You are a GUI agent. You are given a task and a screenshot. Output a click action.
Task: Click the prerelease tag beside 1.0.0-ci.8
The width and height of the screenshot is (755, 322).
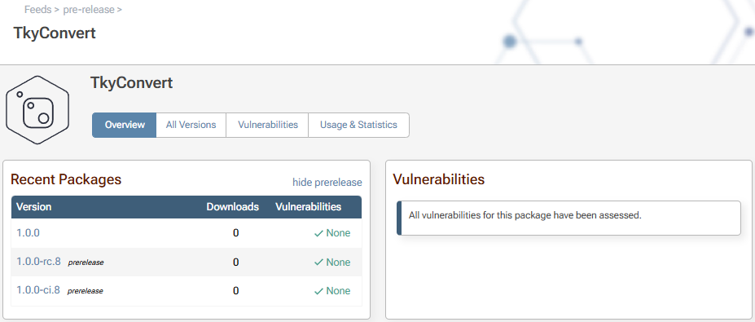[86, 291]
